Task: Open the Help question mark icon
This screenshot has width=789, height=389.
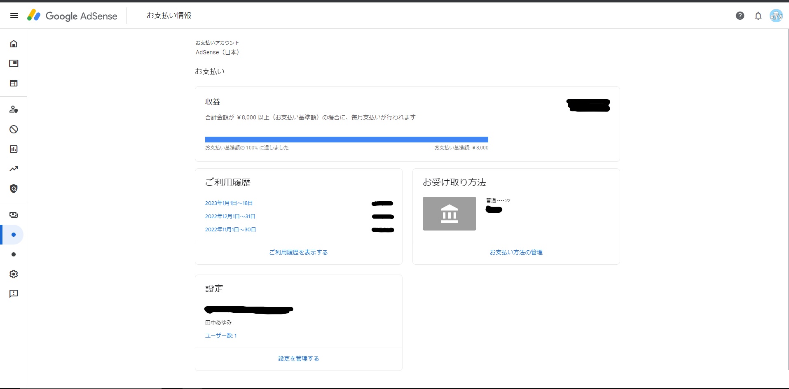Action: pos(740,16)
